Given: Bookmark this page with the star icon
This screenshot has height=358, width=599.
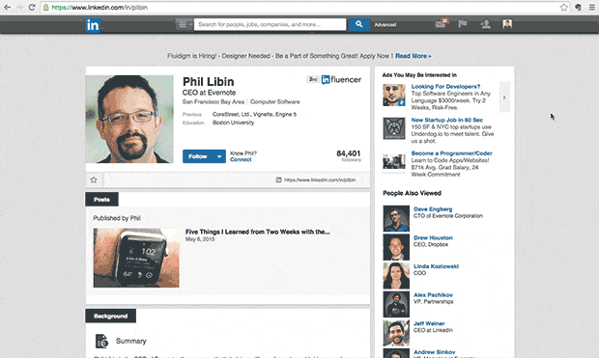Looking at the screenshot, I should (564, 8).
